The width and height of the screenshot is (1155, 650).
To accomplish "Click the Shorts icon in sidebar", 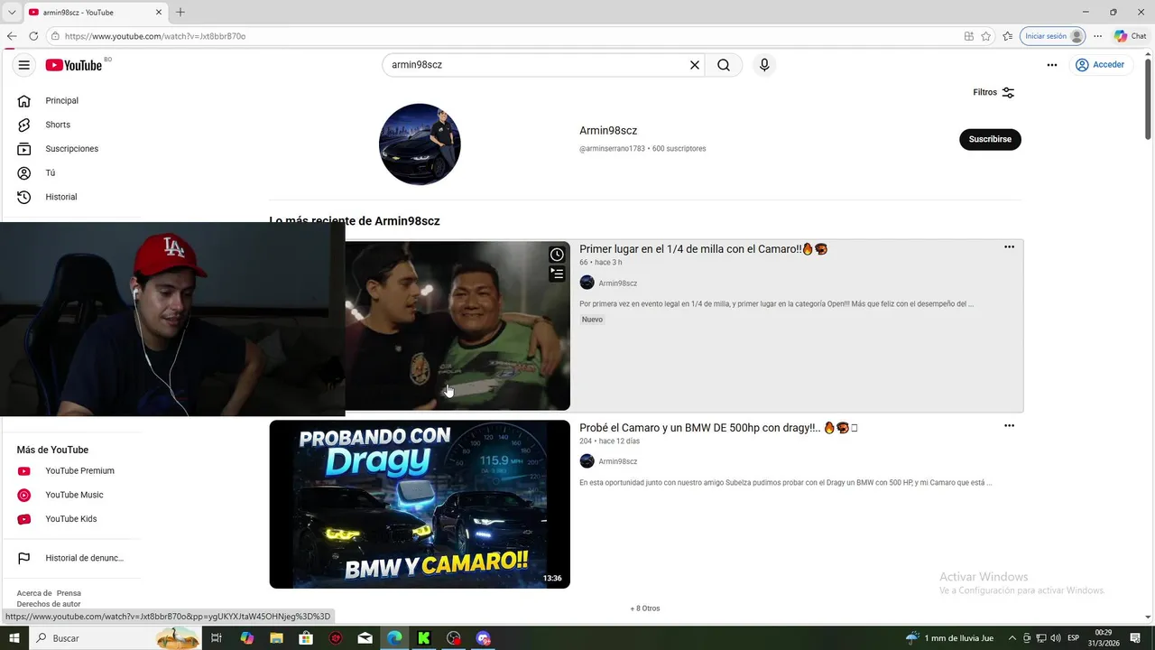I will click(24, 125).
